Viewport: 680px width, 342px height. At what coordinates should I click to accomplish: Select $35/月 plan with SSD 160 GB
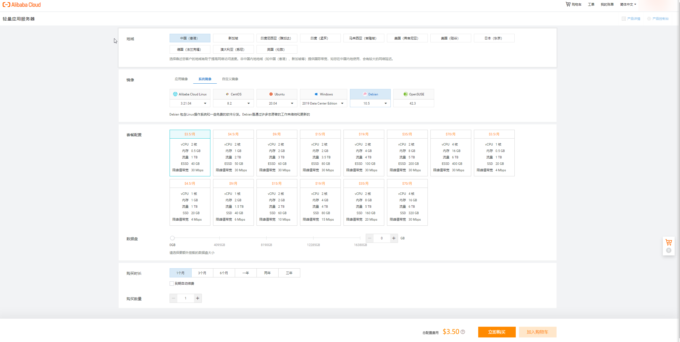click(364, 202)
